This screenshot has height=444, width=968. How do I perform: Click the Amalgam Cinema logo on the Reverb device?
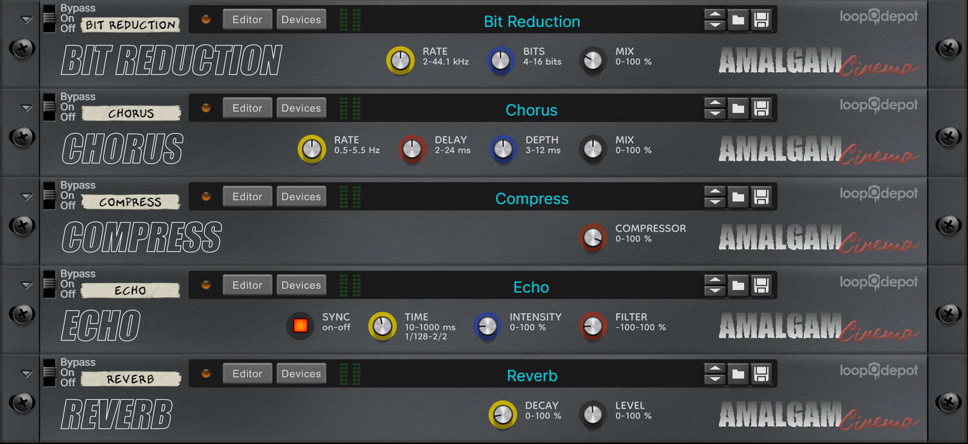pos(818,414)
